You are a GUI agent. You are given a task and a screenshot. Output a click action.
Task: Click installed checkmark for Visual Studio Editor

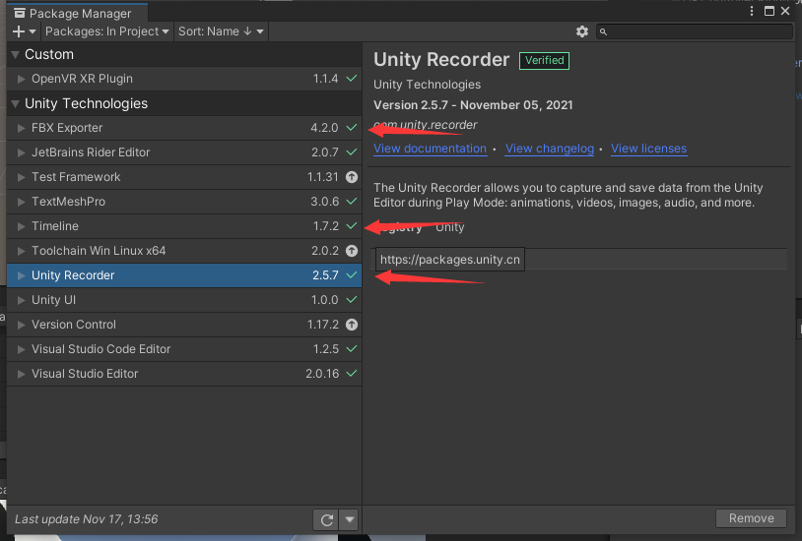[352, 374]
